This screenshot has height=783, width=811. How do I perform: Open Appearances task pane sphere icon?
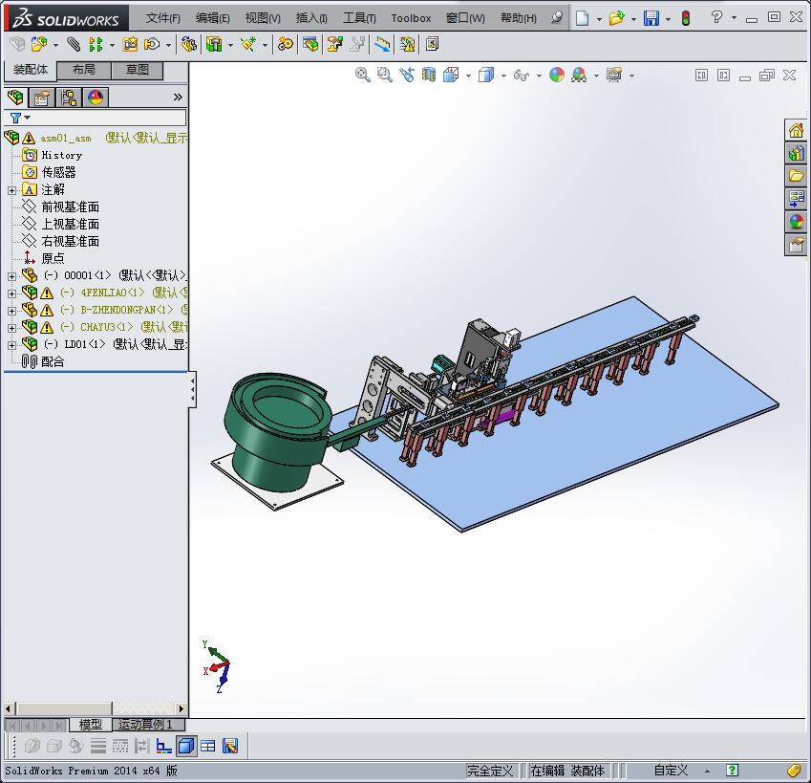tap(796, 222)
